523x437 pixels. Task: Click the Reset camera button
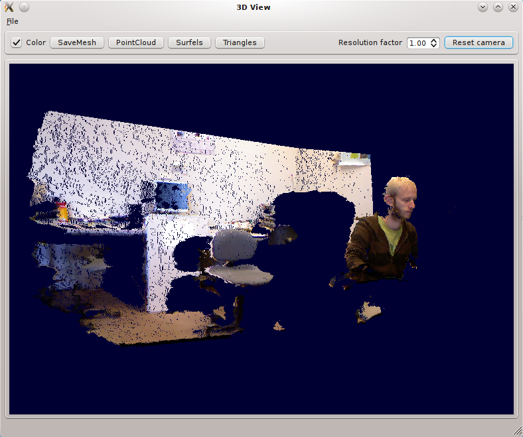479,42
